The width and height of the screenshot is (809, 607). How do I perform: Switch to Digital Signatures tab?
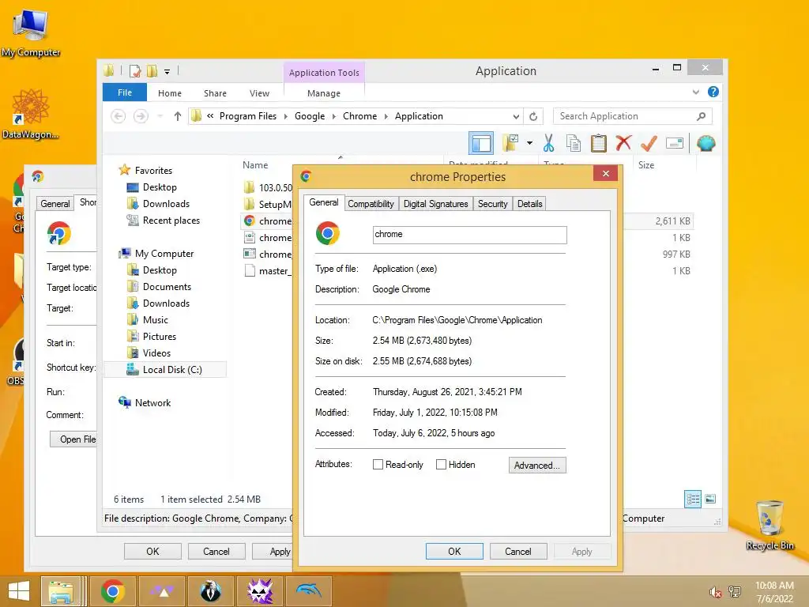pos(435,203)
